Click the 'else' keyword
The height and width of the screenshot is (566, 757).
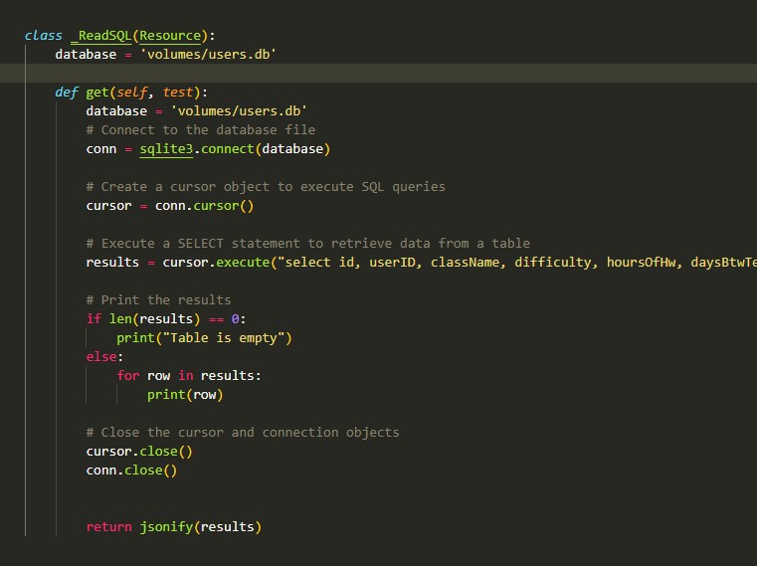101,357
